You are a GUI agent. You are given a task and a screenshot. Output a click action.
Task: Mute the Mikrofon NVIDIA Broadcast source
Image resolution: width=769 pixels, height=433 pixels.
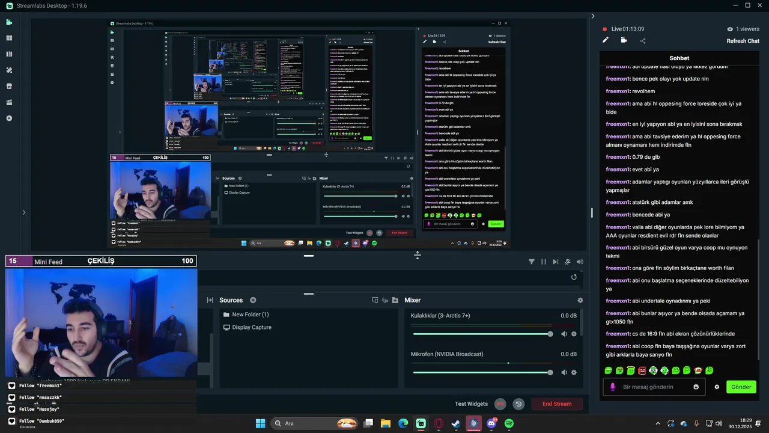click(x=564, y=372)
